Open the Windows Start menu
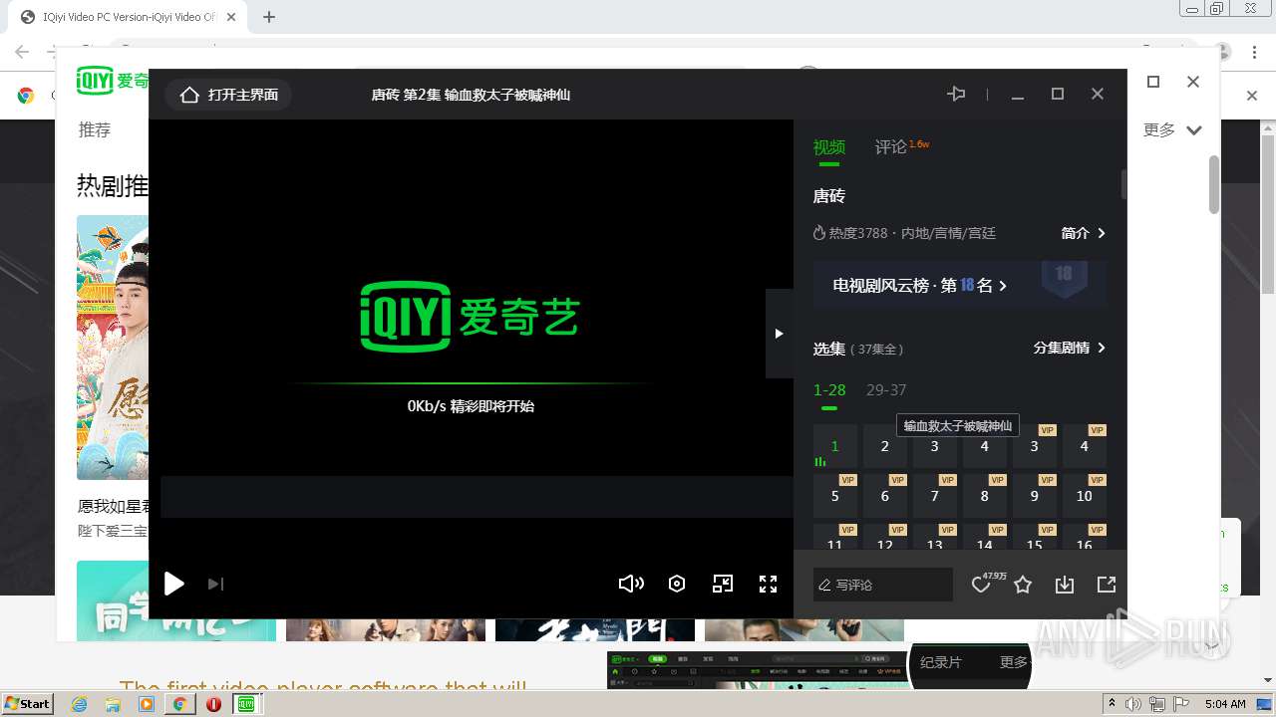The width and height of the screenshot is (1276, 717). click(x=28, y=703)
